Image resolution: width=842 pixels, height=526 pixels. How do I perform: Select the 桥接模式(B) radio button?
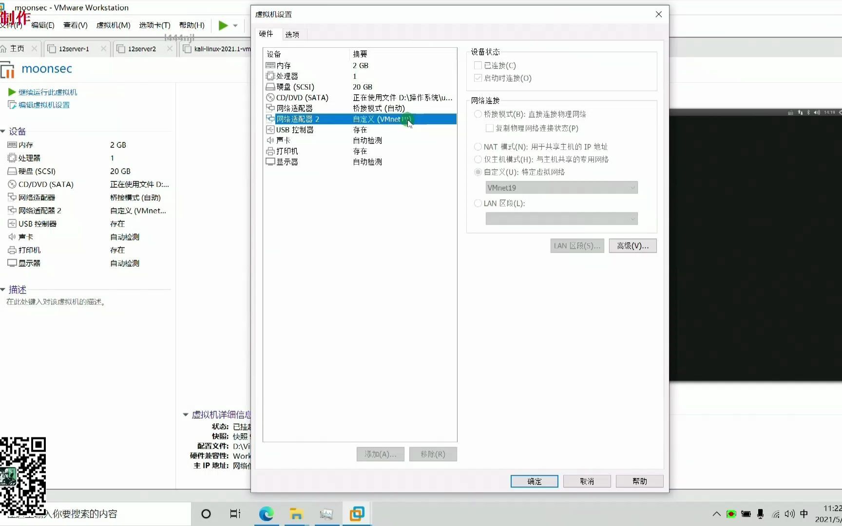coord(478,114)
